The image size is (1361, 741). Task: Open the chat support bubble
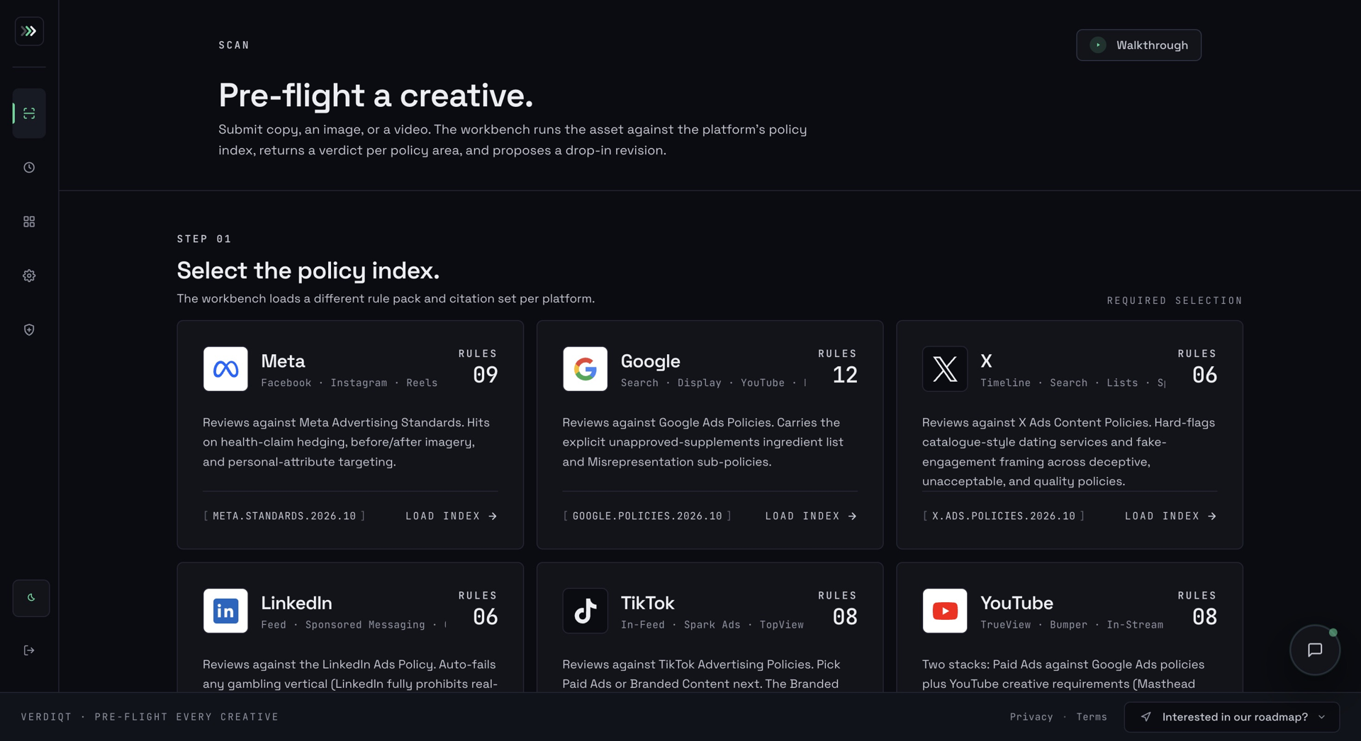coord(1315,650)
